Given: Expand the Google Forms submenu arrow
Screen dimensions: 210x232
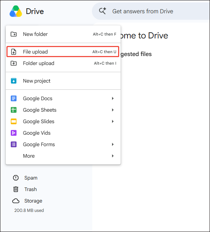Looking at the screenshot, I should 113,144.
